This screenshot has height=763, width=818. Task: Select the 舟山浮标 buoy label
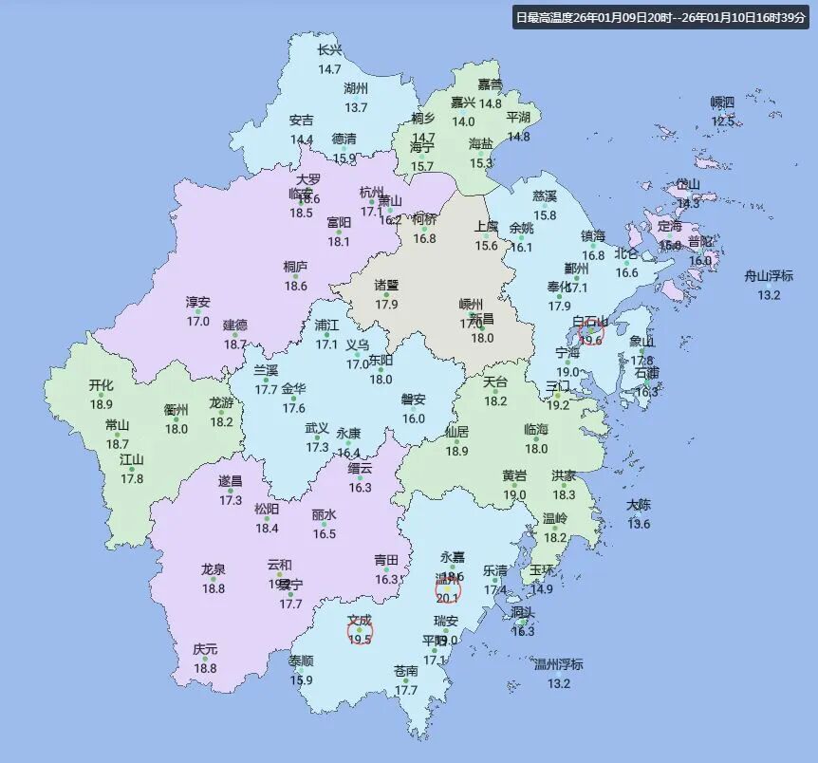(x=769, y=277)
